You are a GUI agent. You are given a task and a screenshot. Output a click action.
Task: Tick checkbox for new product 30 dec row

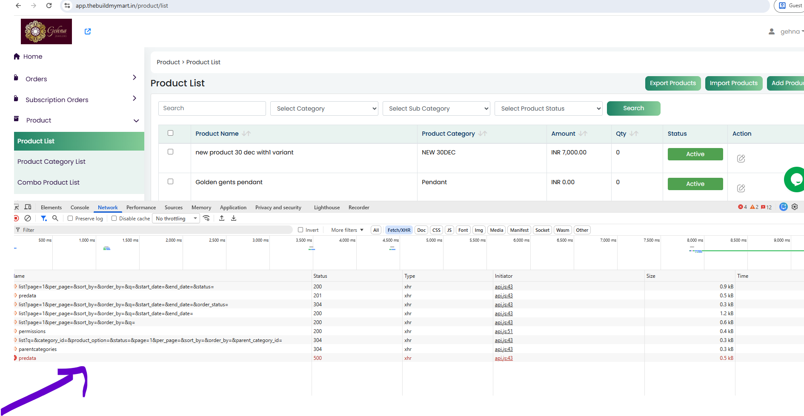171,152
